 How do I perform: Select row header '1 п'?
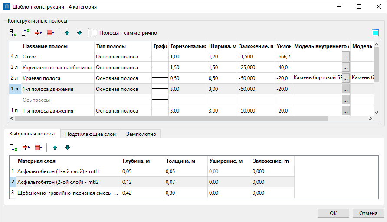tap(15, 110)
